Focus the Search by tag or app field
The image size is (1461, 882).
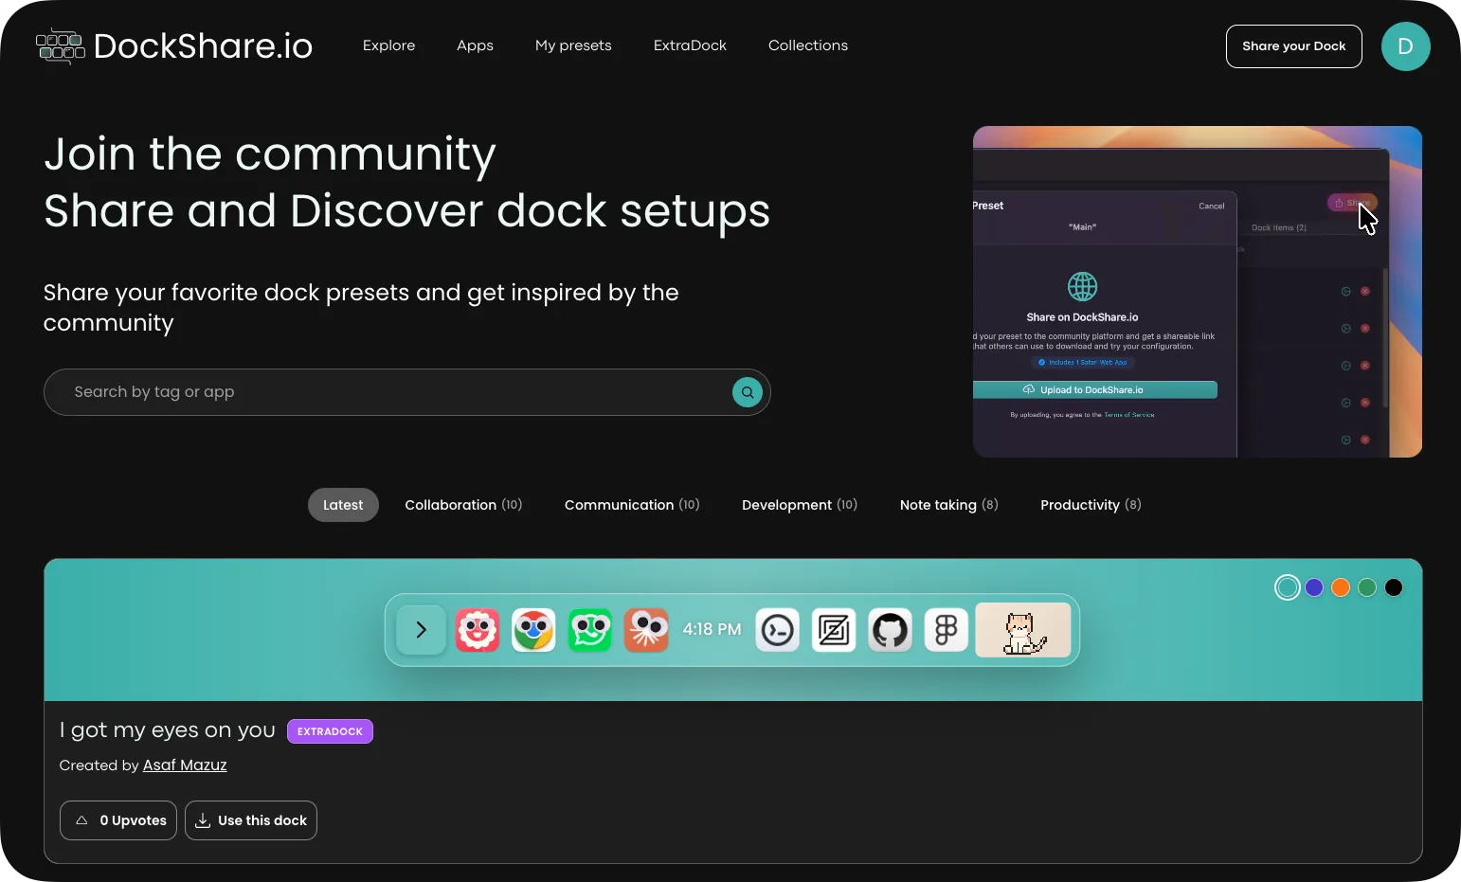click(407, 392)
